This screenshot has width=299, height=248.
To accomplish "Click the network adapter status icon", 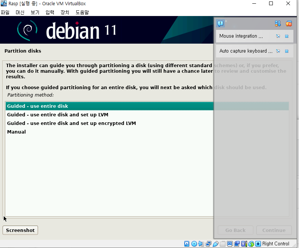I will point(209,244).
